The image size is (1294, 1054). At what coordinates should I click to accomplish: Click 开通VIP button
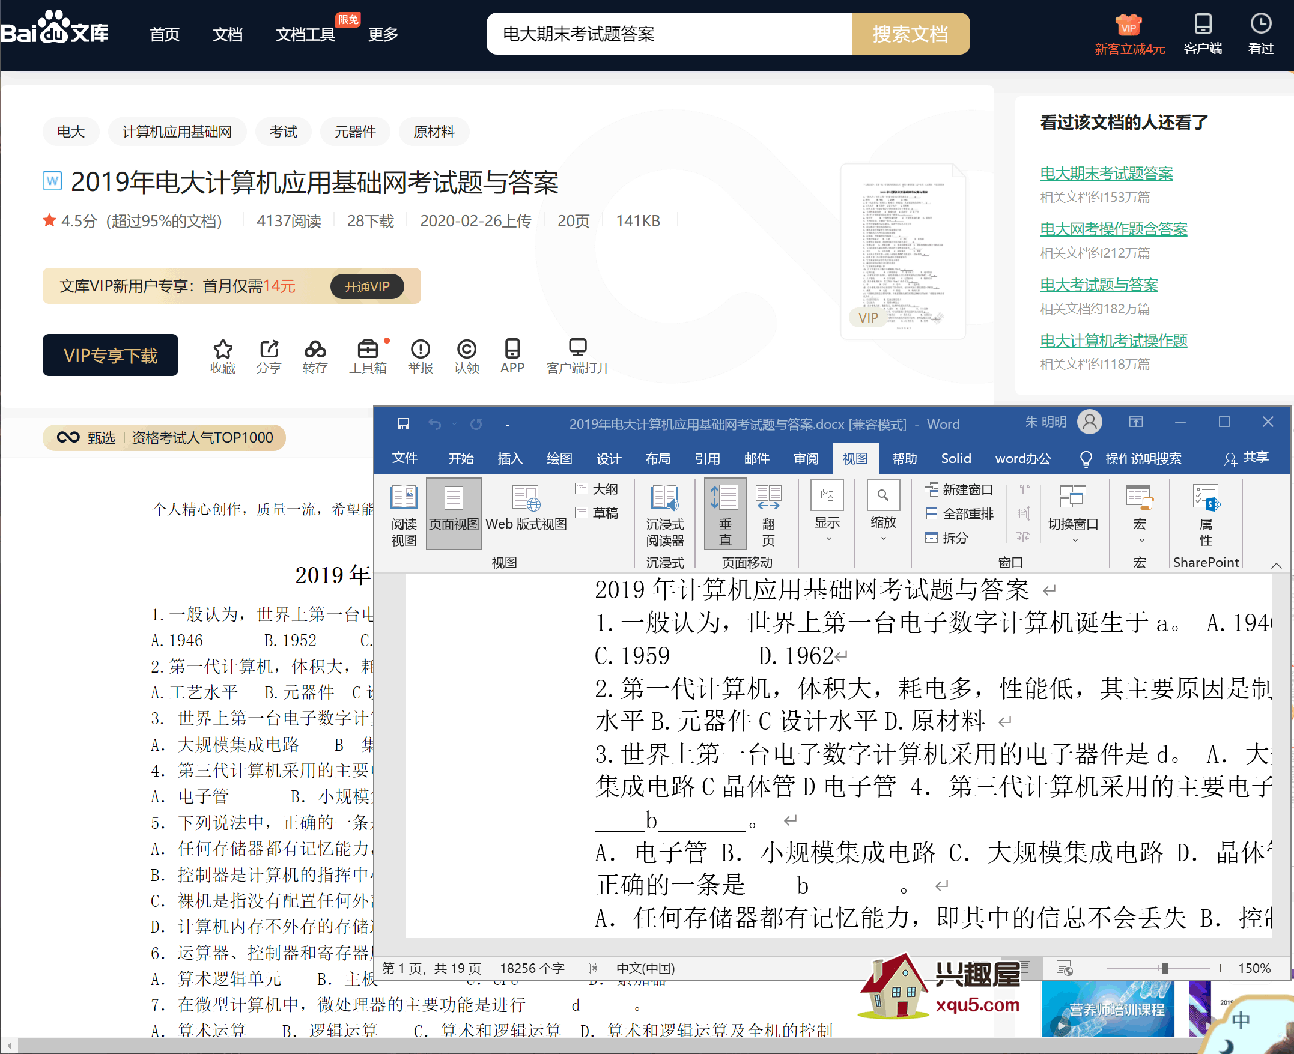pos(367,286)
